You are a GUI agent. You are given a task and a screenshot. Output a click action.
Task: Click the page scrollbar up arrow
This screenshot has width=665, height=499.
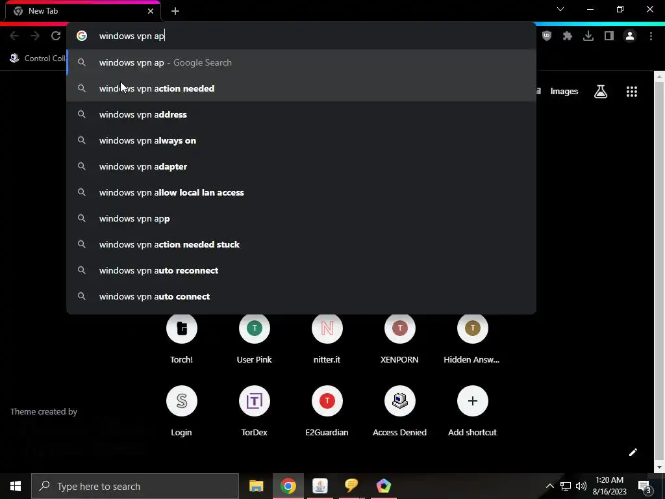tap(659, 77)
